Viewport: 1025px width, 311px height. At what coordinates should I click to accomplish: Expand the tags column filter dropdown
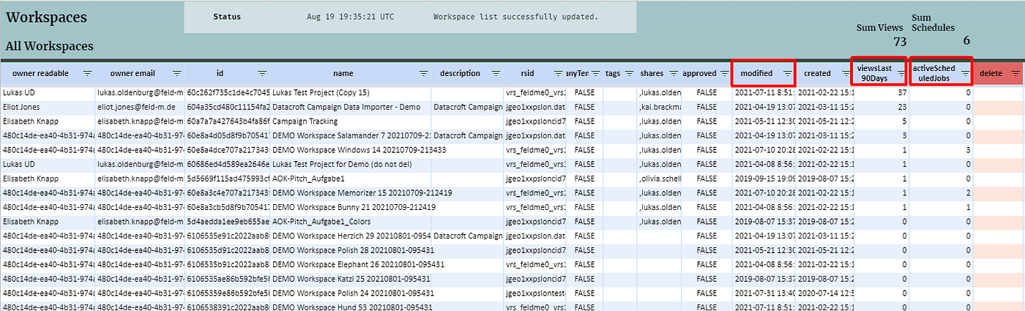point(628,73)
